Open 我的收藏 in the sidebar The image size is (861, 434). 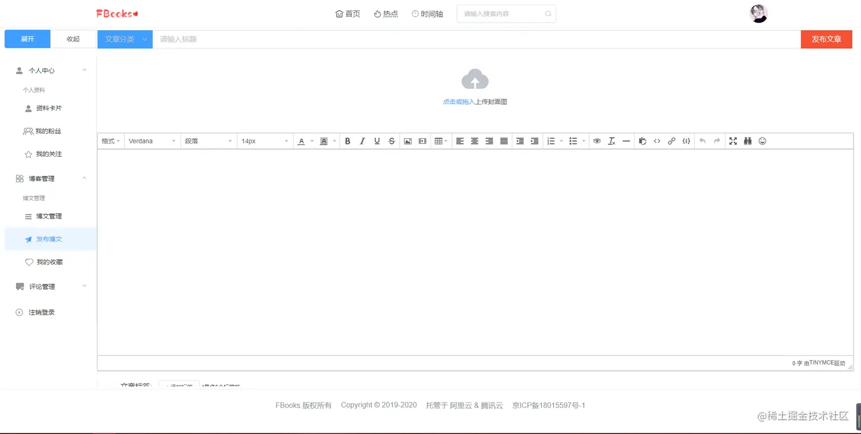pos(51,262)
